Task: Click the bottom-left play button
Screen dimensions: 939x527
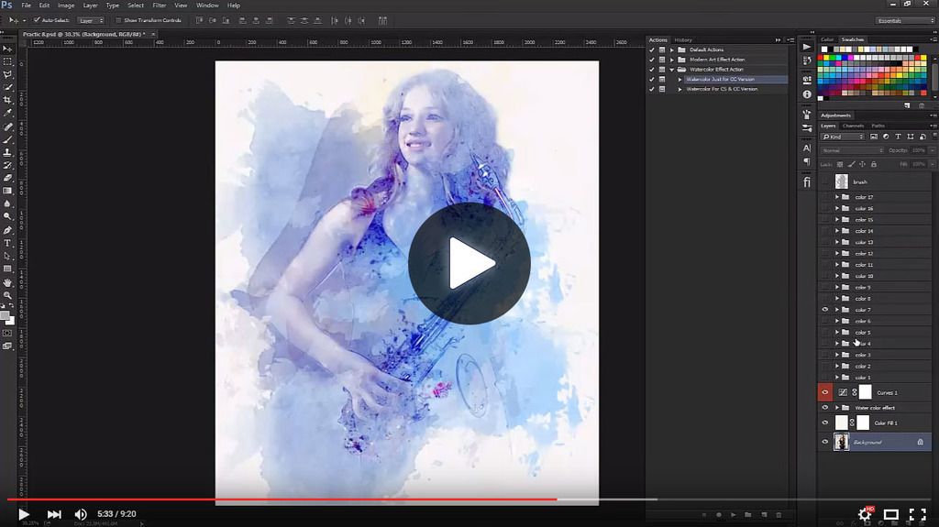Action: point(23,514)
